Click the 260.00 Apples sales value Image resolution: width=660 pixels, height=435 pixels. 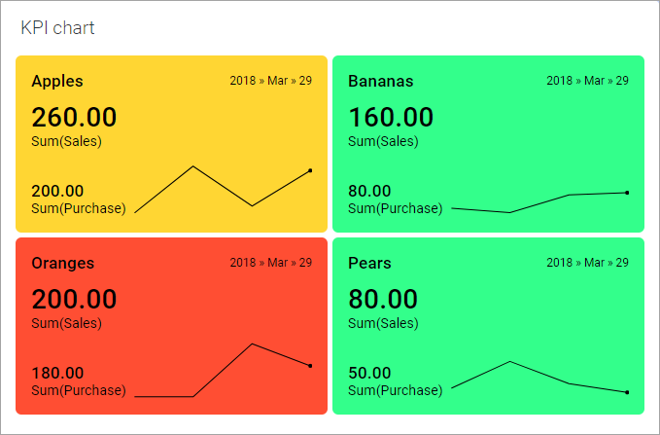coord(74,117)
